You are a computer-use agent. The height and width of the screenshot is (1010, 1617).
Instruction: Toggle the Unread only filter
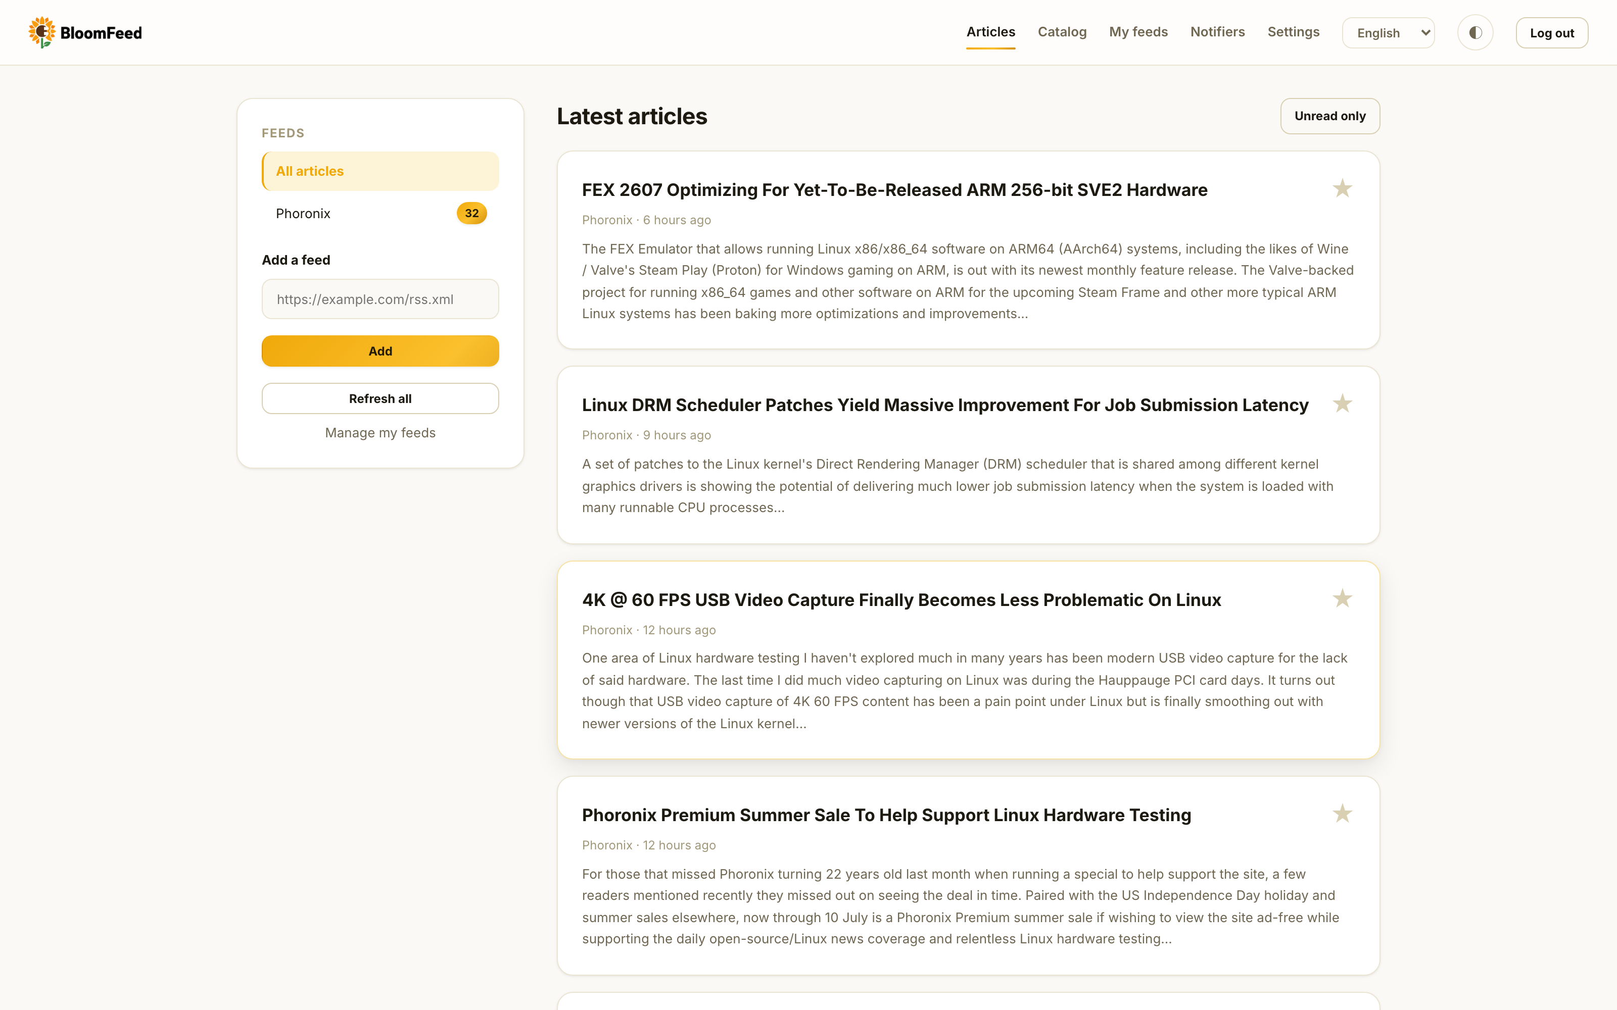coord(1329,116)
